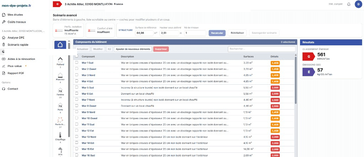Select the Plancher component icon
This screenshot has width=364, height=157.
(x=60, y=75)
